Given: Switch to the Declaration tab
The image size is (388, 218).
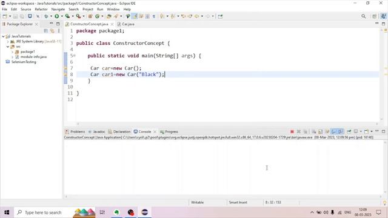Looking at the screenshot, I should pyautogui.click(x=119, y=132).
